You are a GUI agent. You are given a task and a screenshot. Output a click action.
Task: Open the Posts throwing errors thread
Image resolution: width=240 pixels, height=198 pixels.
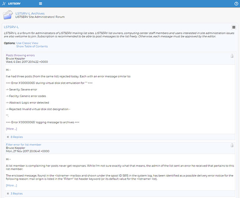[20, 55]
